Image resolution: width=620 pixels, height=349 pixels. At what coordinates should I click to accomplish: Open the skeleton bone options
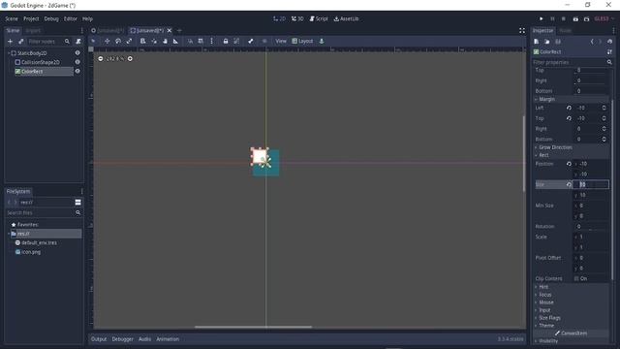(251, 41)
